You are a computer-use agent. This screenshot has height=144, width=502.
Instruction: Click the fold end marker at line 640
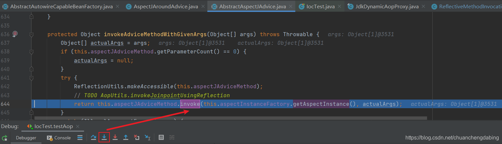[x=31, y=69]
